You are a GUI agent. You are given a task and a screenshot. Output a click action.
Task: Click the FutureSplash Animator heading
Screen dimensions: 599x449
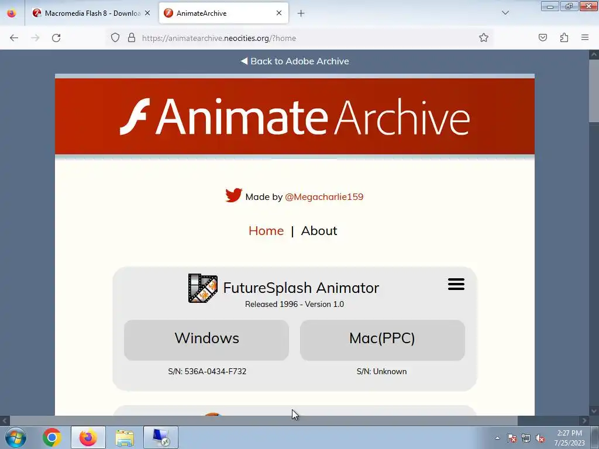[x=301, y=288]
